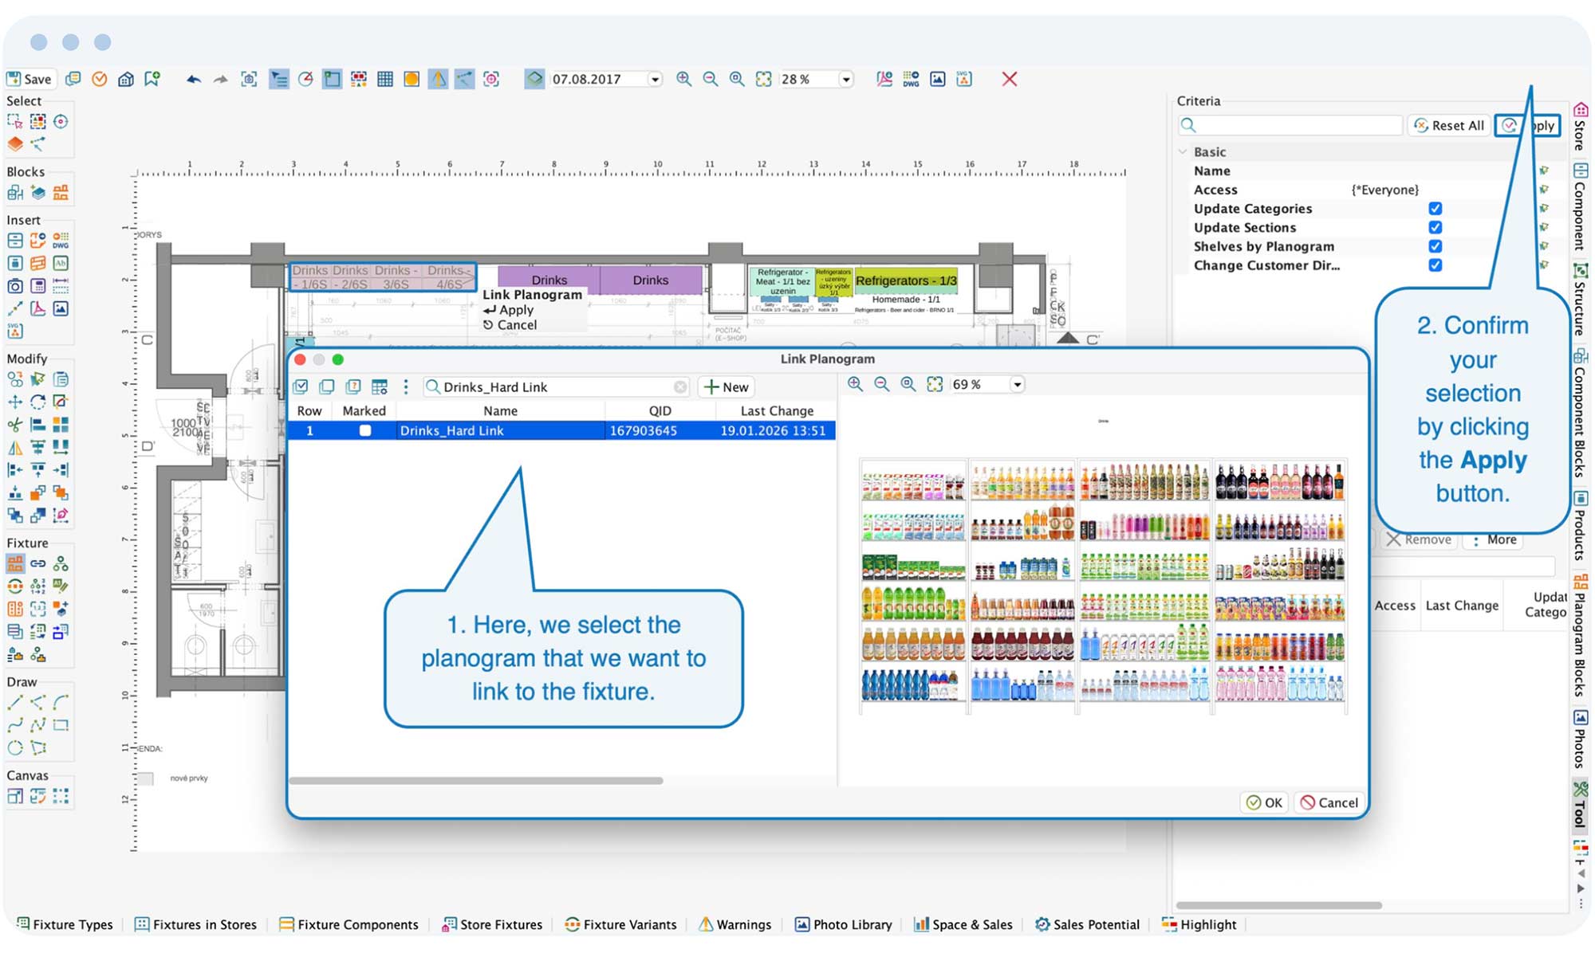Viewport: 1595px width, 953px height.
Task: Click the red X icon in top toolbar
Action: (x=1010, y=79)
